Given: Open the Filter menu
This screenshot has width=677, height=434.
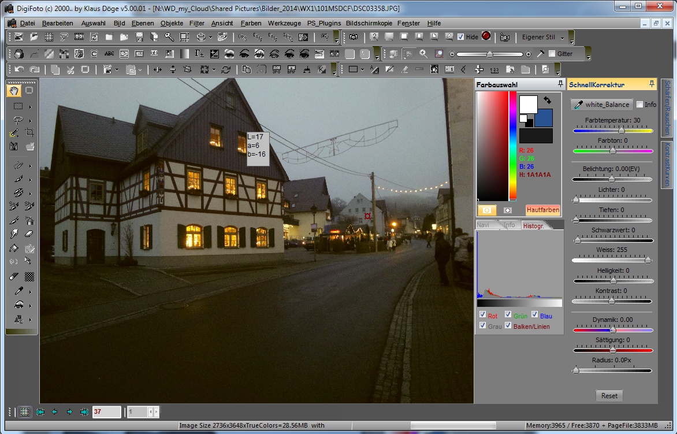Looking at the screenshot, I should click(196, 23).
